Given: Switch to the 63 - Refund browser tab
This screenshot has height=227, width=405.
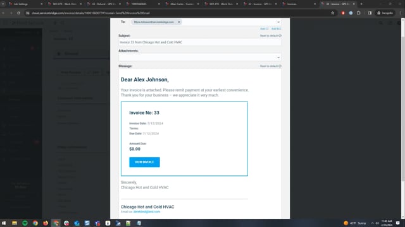Looking at the screenshot, I should point(103,4).
